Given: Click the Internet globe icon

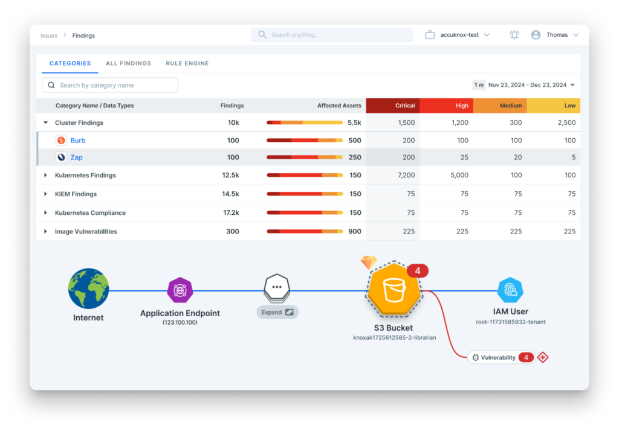Looking at the screenshot, I should (88, 288).
